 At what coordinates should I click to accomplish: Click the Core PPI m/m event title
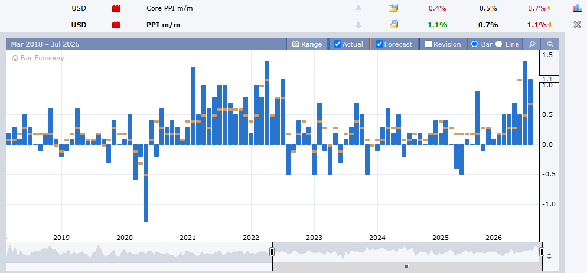169,8
